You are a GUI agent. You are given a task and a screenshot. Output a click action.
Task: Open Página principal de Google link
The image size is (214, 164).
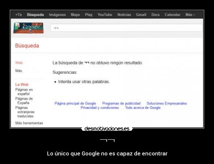(x=75, y=103)
